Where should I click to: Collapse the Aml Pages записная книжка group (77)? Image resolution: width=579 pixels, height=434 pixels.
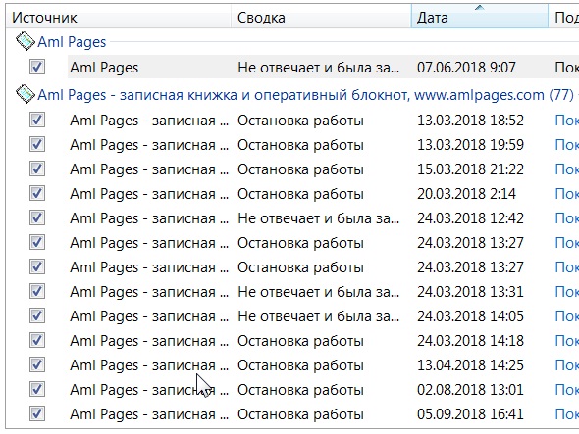(306, 95)
